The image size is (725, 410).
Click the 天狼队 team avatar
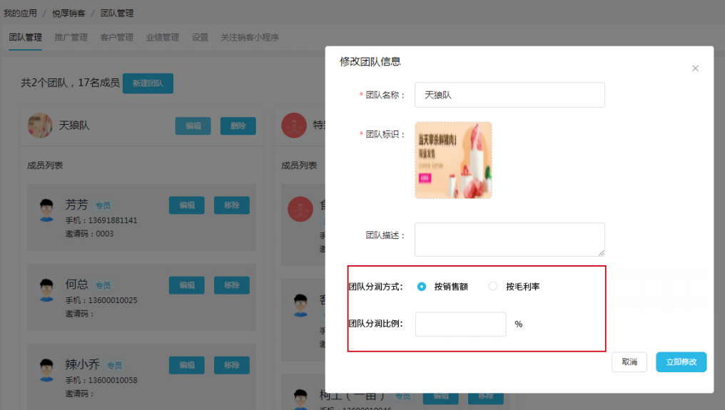40,125
